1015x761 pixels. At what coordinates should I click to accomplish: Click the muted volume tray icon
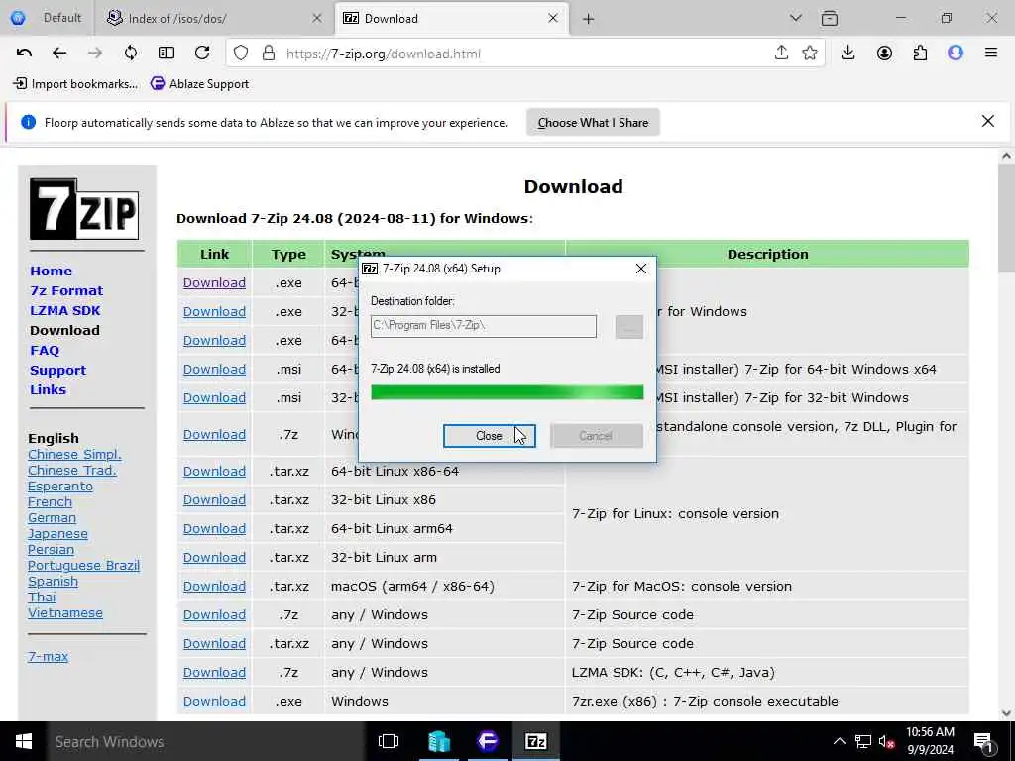[887, 742]
